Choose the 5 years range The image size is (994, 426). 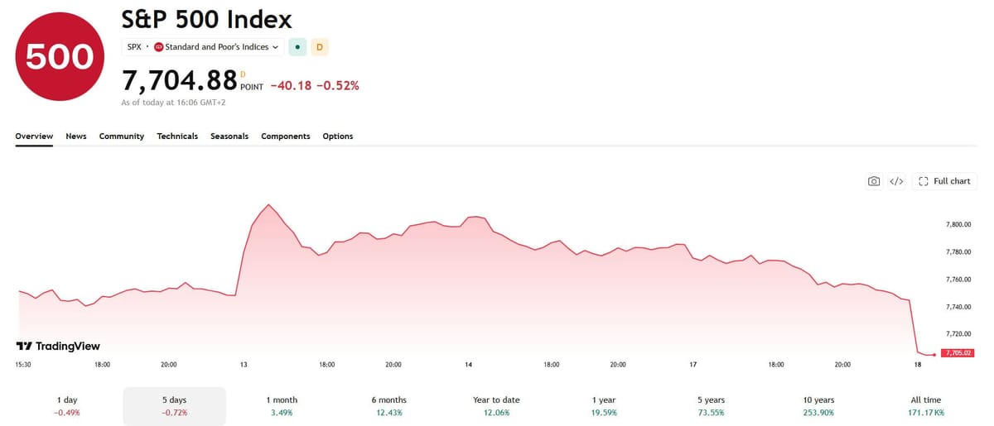[710, 405]
